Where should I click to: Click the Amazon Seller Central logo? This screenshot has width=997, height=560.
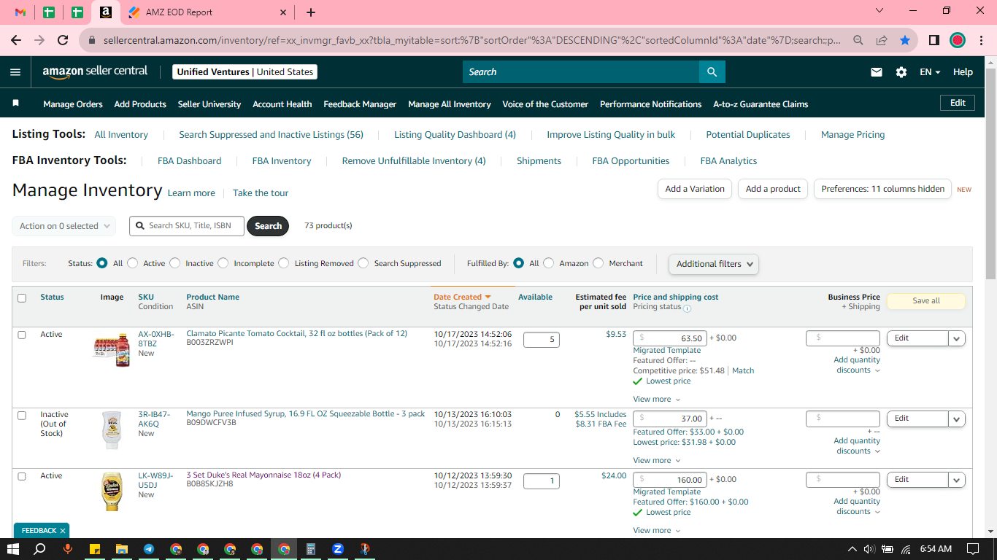coord(95,71)
